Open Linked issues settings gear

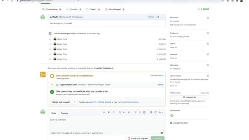[x=208, y=76]
